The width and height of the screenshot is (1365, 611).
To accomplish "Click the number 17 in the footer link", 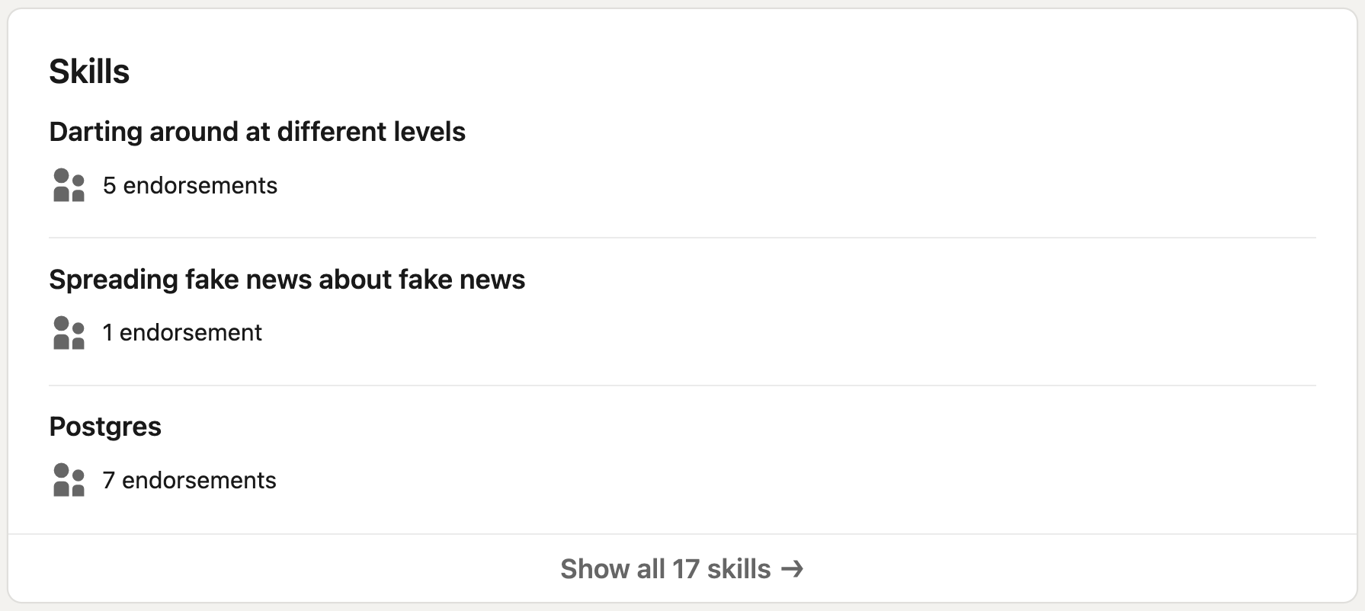I will (685, 569).
